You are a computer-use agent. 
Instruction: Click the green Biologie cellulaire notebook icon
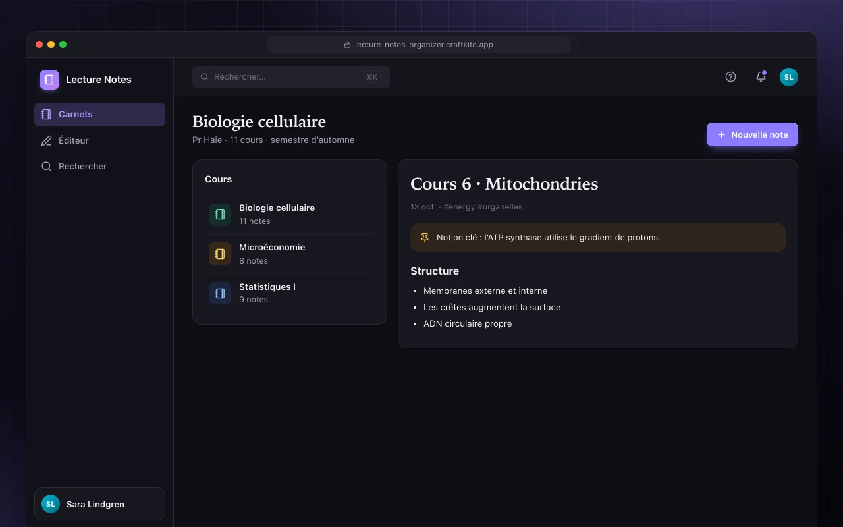[220, 214]
